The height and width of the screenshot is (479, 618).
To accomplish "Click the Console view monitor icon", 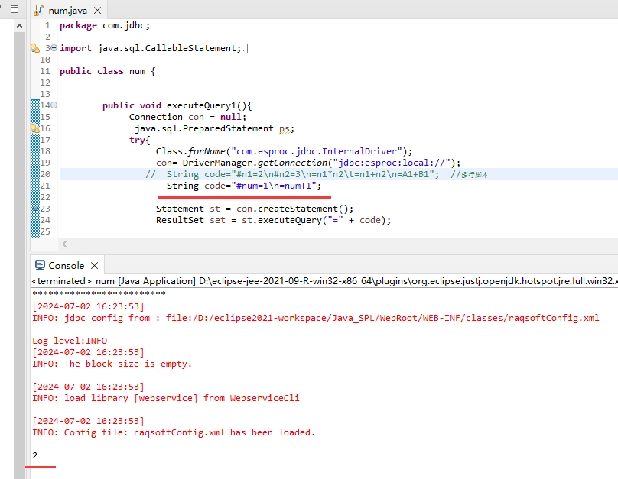I will coord(41,265).
